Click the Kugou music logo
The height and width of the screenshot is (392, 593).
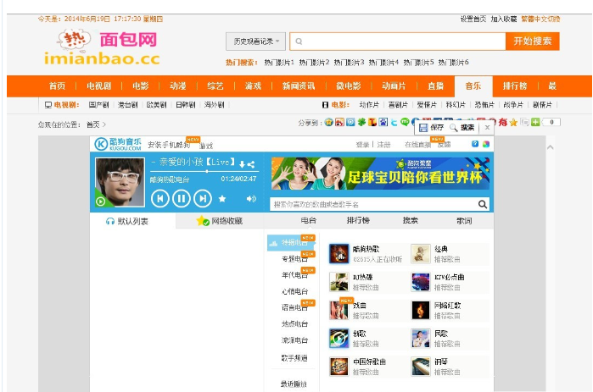[118, 144]
